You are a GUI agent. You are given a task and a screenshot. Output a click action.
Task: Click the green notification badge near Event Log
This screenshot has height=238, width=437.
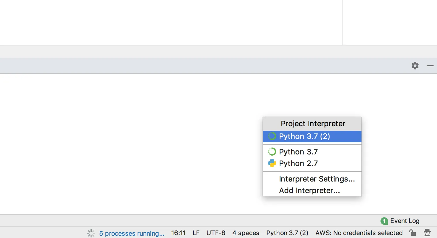coord(384,221)
